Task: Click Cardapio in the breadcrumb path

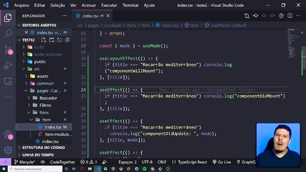Action: point(113,25)
